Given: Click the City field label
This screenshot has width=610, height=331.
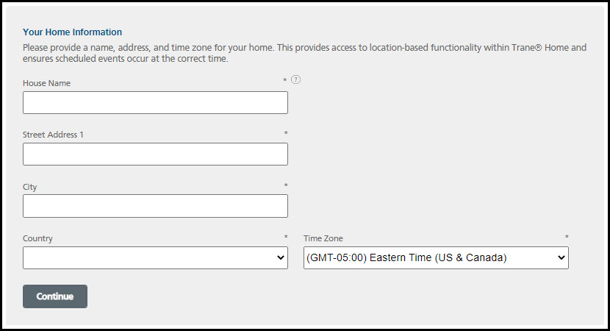Looking at the screenshot, I should [x=29, y=187].
